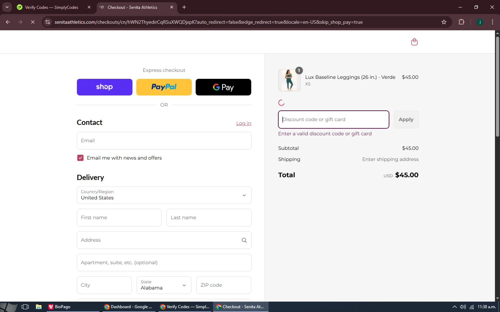Click the browser address bar URL
500x312 pixels.
209,22
